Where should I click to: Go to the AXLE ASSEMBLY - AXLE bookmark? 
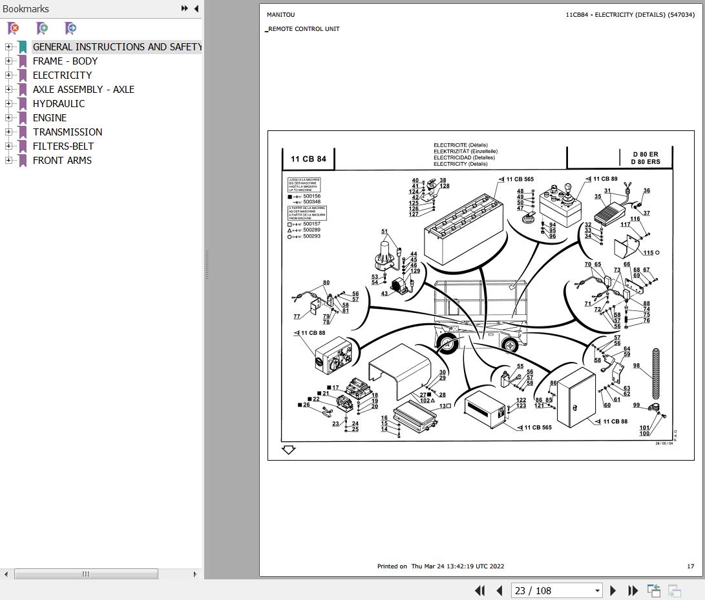(83, 89)
